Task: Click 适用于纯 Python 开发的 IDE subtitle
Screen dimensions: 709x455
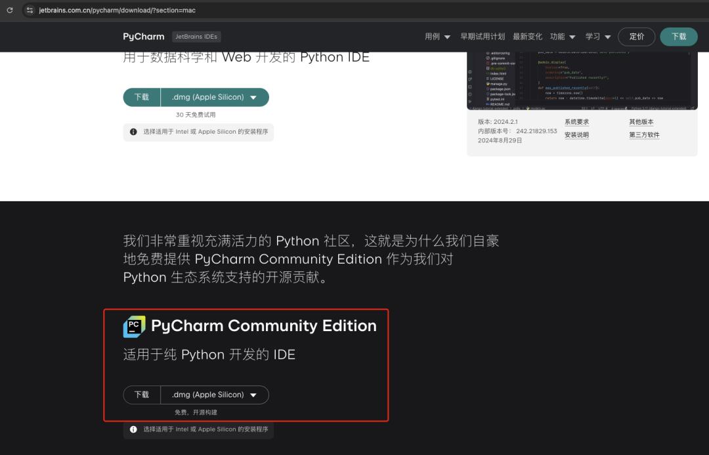Action: point(209,355)
